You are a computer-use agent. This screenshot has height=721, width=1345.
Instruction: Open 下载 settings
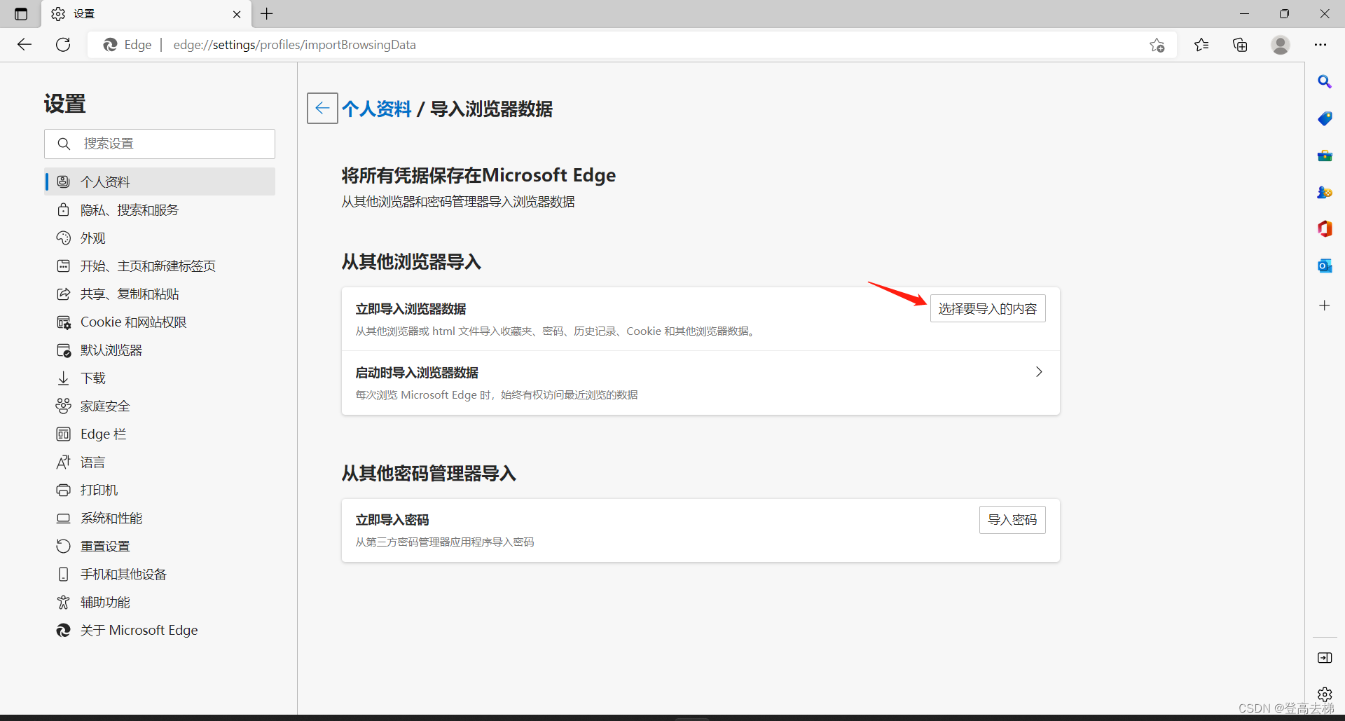pos(160,378)
